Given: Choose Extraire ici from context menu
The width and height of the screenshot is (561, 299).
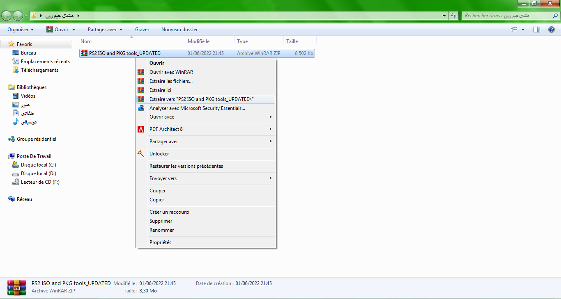Looking at the screenshot, I should 160,90.
